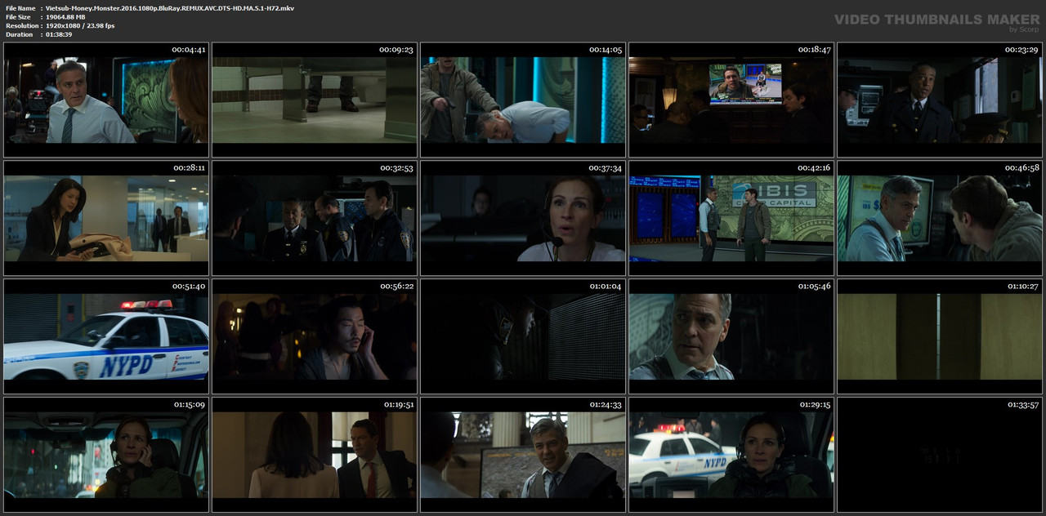Click the thumbnail stamped 01:24:33
Image resolution: width=1046 pixels, height=516 pixels.
click(523, 455)
